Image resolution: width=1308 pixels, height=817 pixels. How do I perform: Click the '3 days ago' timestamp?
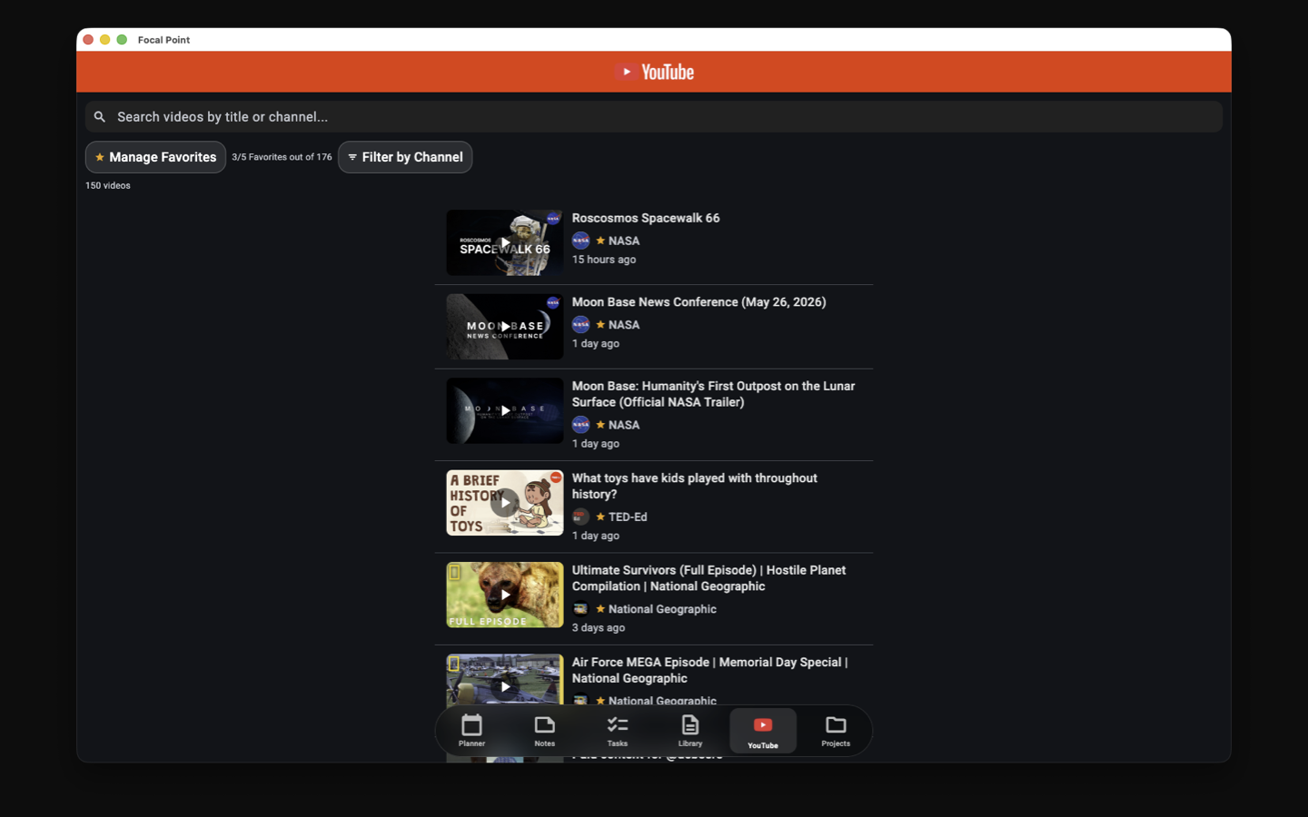click(x=599, y=627)
